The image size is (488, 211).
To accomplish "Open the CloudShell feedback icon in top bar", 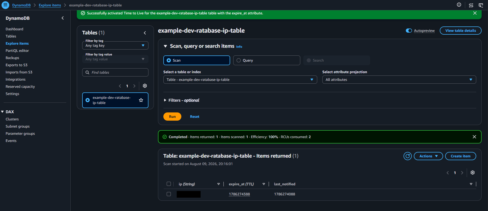I will 481,5.
